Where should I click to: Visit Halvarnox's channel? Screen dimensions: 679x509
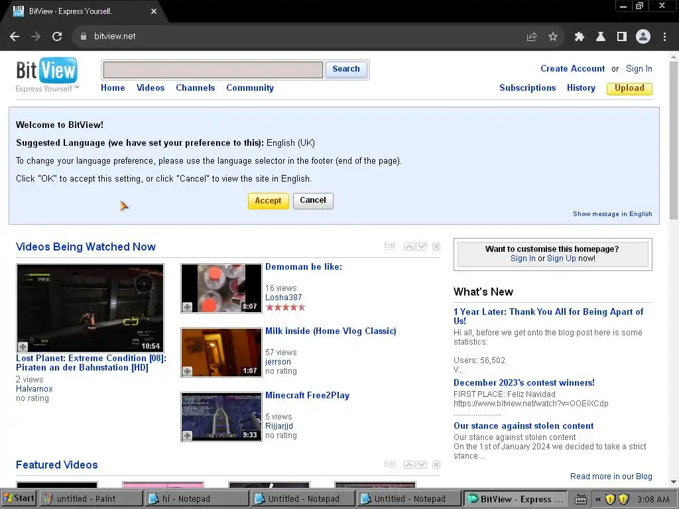pyautogui.click(x=34, y=388)
